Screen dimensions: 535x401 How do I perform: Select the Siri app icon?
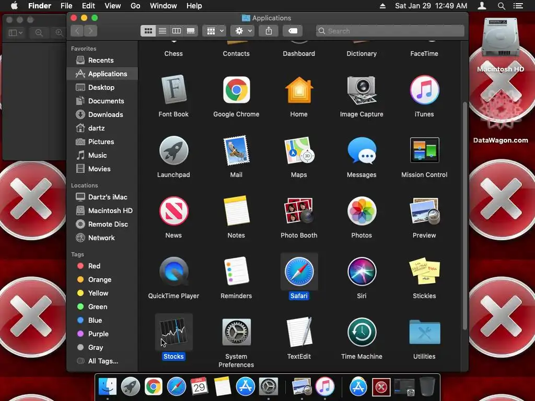point(362,272)
